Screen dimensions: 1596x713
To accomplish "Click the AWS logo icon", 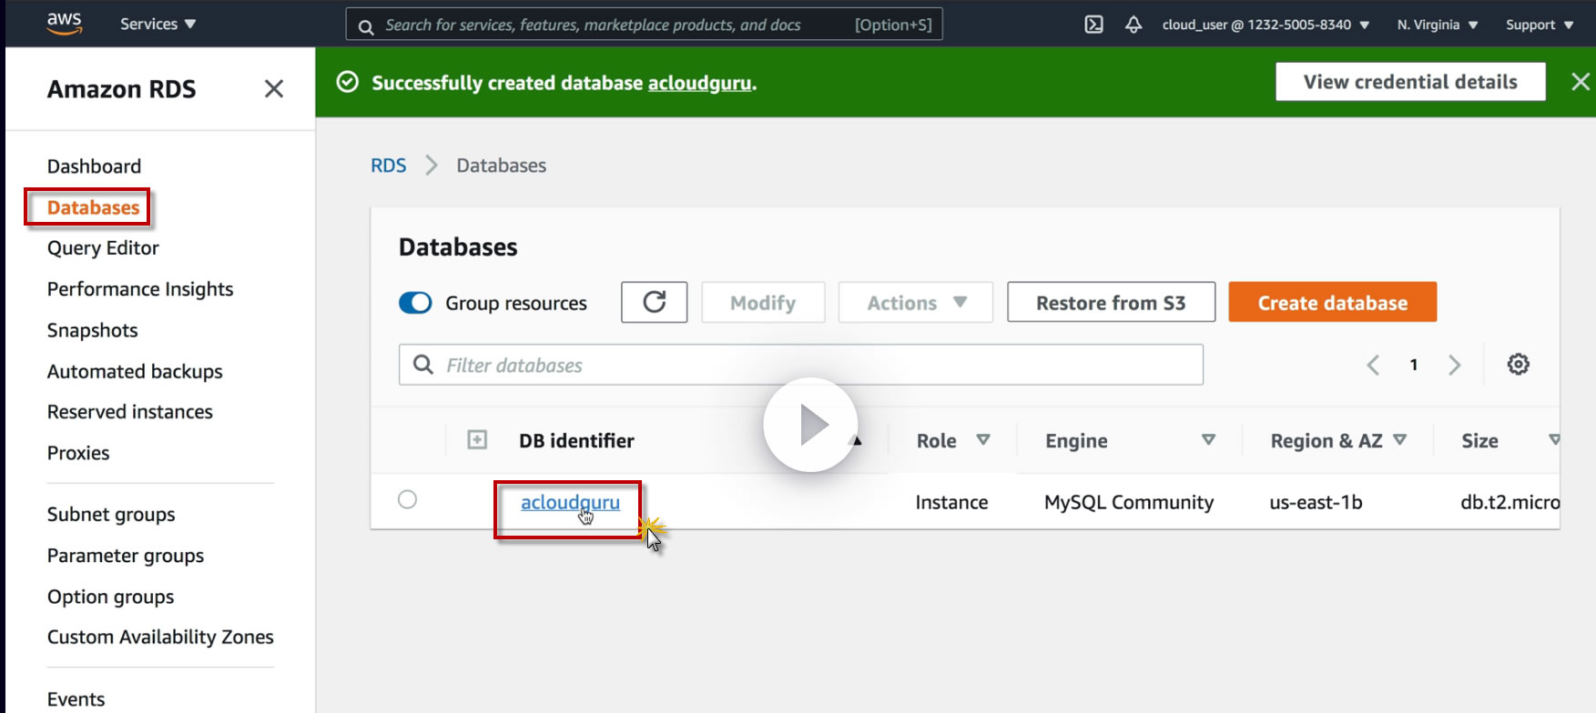I will tap(64, 24).
